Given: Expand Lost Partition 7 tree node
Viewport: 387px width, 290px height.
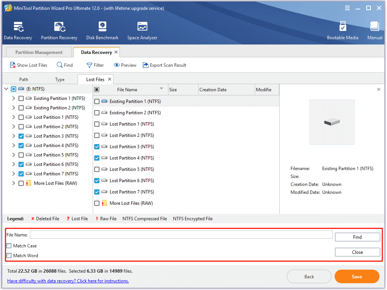Looking at the screenshot, I should tap(14, 173).
